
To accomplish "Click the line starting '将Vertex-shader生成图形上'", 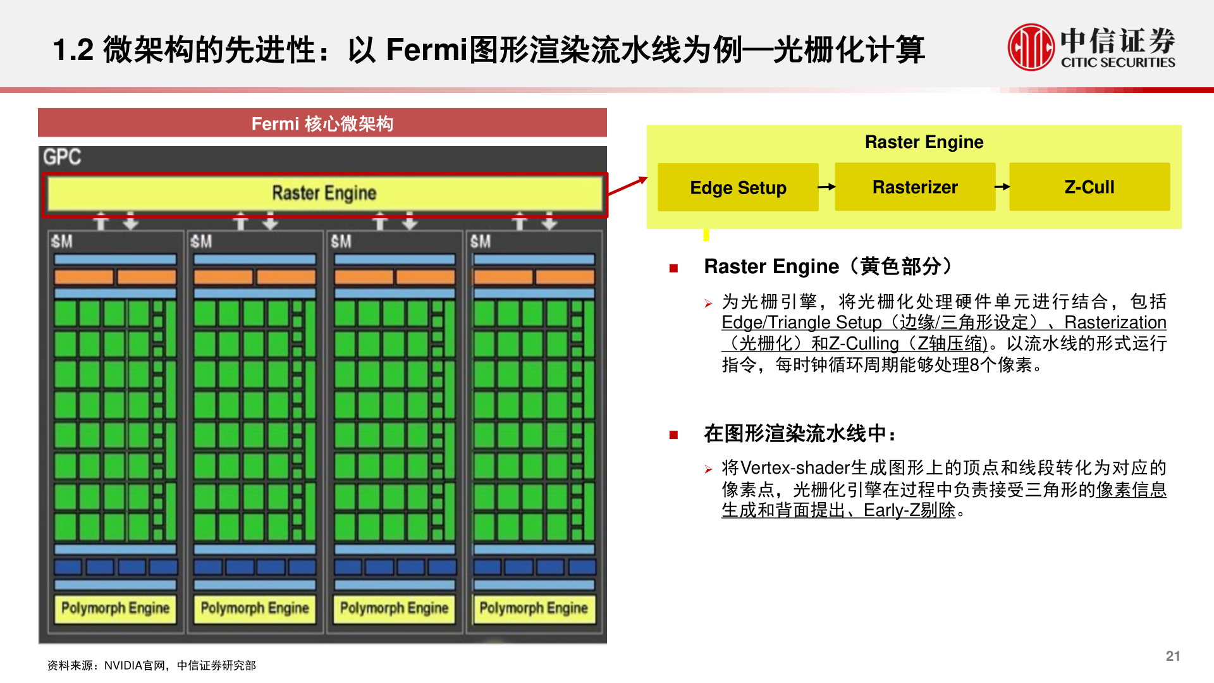I will pos(944,468).
